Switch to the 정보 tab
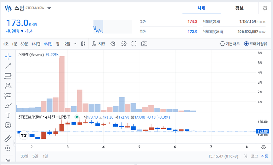Viewport: 273px width, 165px height. tap(239, 8)
